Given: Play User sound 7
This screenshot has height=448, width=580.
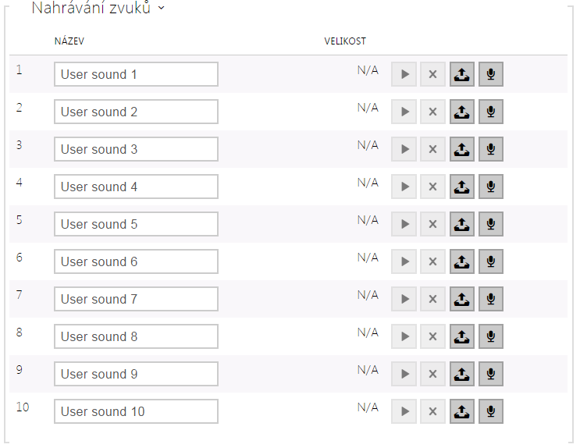Looking at the screenshot, I should click(x=404, y=299).
